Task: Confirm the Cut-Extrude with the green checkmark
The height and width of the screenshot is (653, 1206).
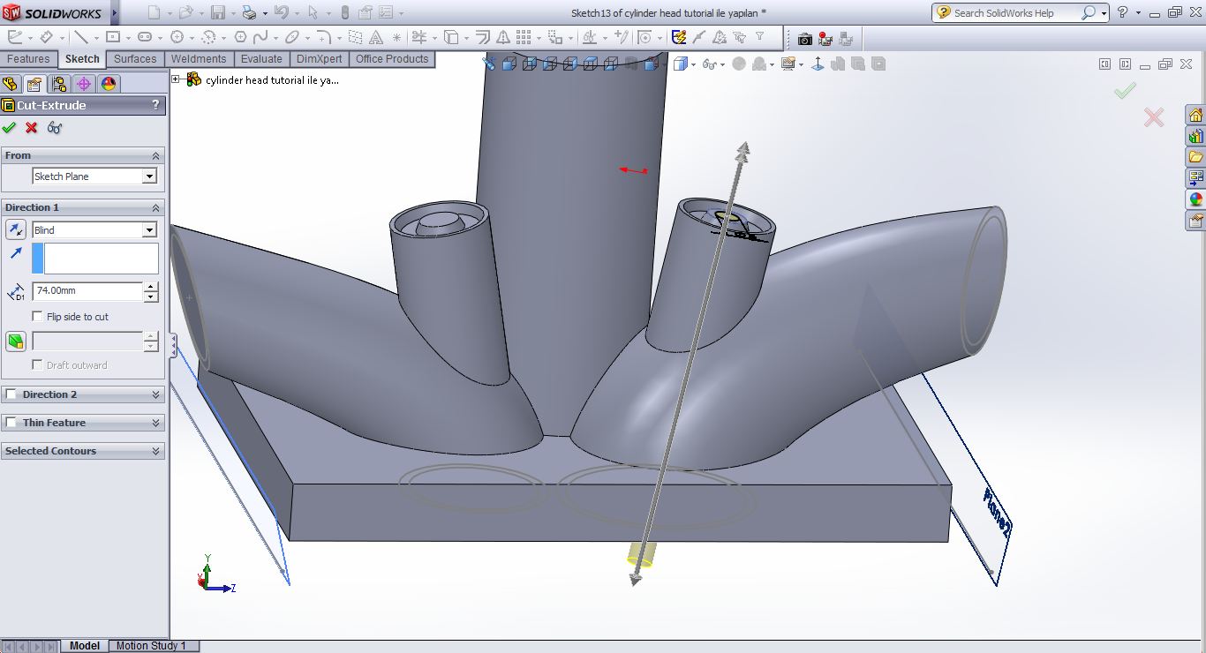Action: 10,128
